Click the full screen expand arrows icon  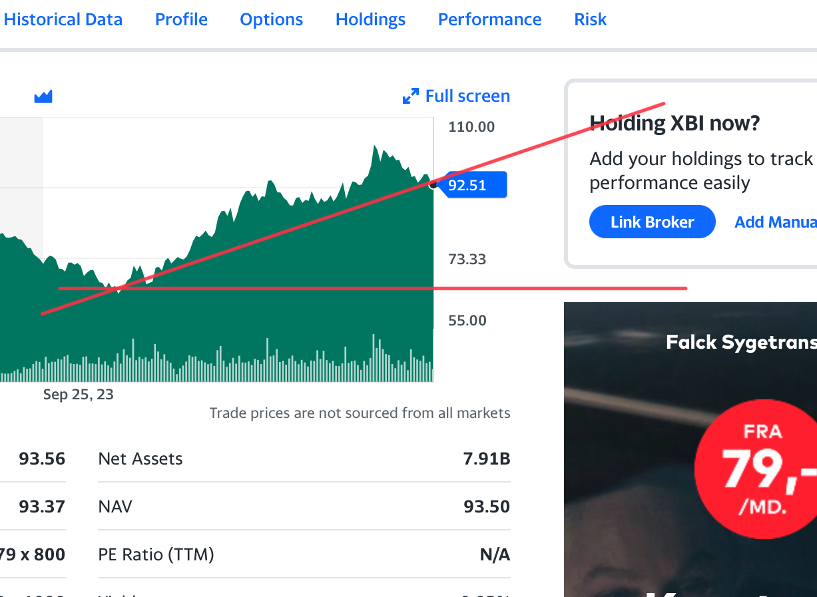point(411,97)
